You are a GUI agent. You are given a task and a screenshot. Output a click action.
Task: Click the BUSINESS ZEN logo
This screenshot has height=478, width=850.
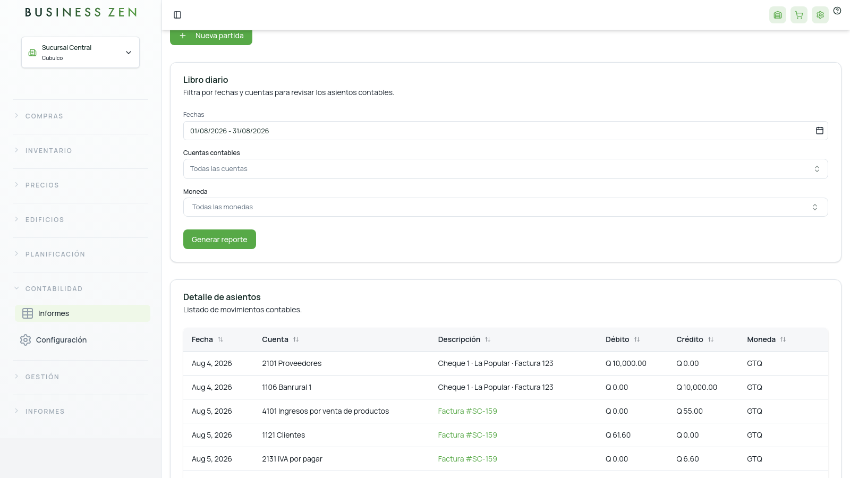(81, 12)
